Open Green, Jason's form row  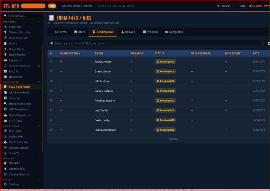pyautogui.click(x=158, y=71)
